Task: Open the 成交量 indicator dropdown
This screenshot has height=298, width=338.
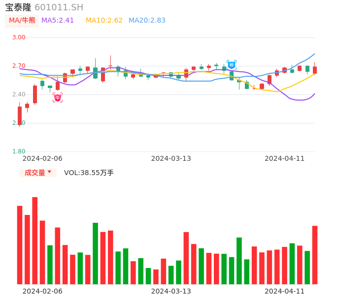Action: tap(38, 173)
